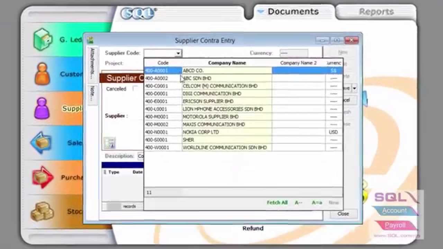Viewport: 443px width, 249px height.
Task: Expand the Supplier Code dropdown arrow
Action: click(178, 53)
